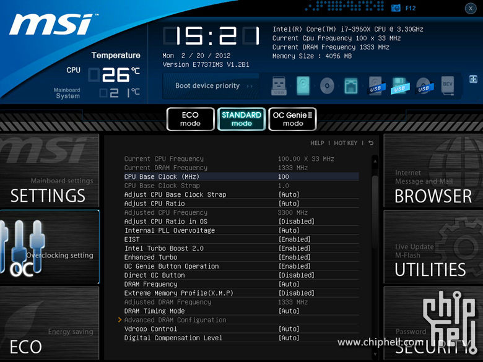Open the HOT KEY link
This screenshot has height=362, width=483.
pyautogui.click(x=346, y=143)
